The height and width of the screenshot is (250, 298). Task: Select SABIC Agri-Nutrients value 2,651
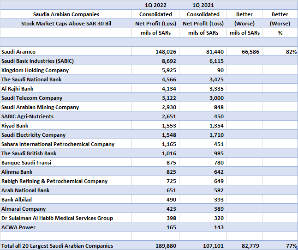click(155, 116)
